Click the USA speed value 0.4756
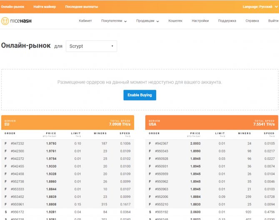Screen dimensions: 279x220 [x=269, y=212]
